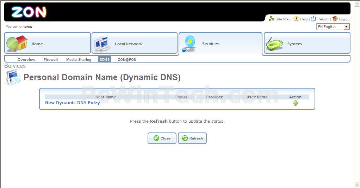Open the Media Sharing submenu item

(x=79, y=59)
